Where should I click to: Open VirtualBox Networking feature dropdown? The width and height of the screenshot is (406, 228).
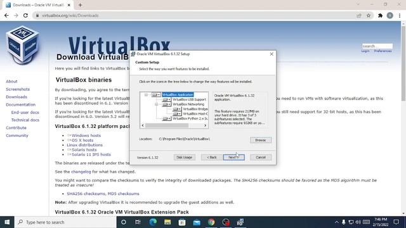pos(166,104)
